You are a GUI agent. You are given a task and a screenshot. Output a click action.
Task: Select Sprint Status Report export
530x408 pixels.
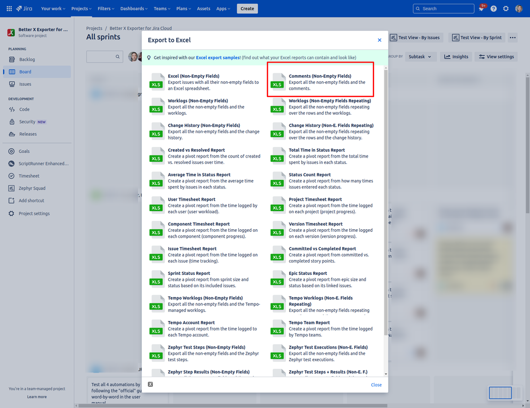pos(205,279)
